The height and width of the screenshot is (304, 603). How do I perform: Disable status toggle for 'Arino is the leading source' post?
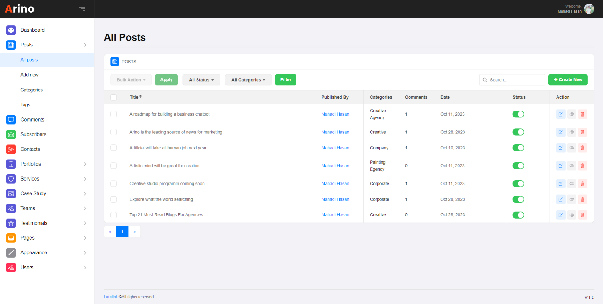pos(518,132)
